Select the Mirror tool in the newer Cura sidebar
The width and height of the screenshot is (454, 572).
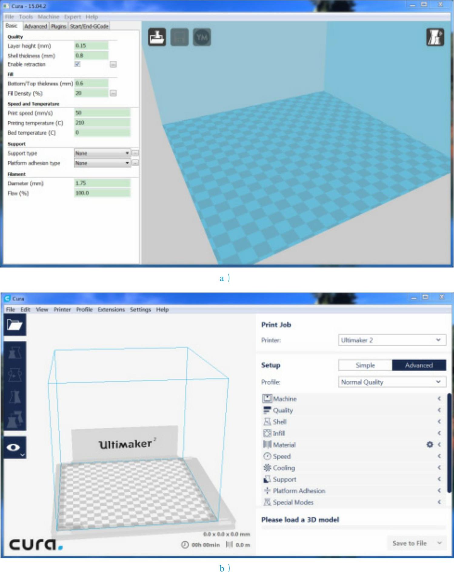(x=15, y=397)
